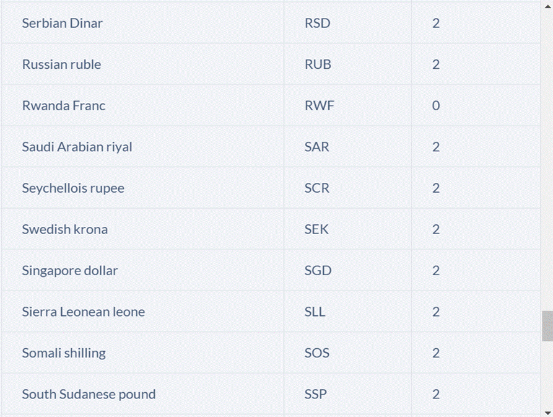Click the Rwanda Franc currency name
Viewport: 553px width, 417px height.
pos(64,105)
